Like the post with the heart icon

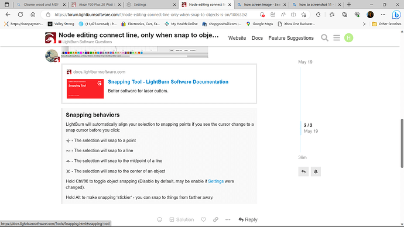tap(204, 219)
